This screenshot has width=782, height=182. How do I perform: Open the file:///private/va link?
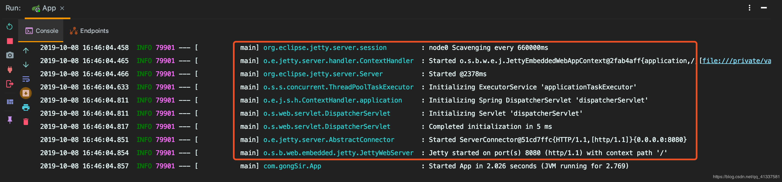click(x=736, y=61)
